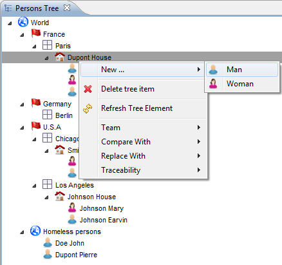
Task: Click the Dupont House home icon
Action: (x=60, y=57)
